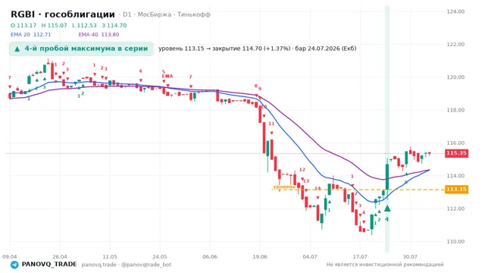Click the '4-й пробой максимума в серии' badge
The width and height of the screenshot is (485, 273).
pos(81,49)
